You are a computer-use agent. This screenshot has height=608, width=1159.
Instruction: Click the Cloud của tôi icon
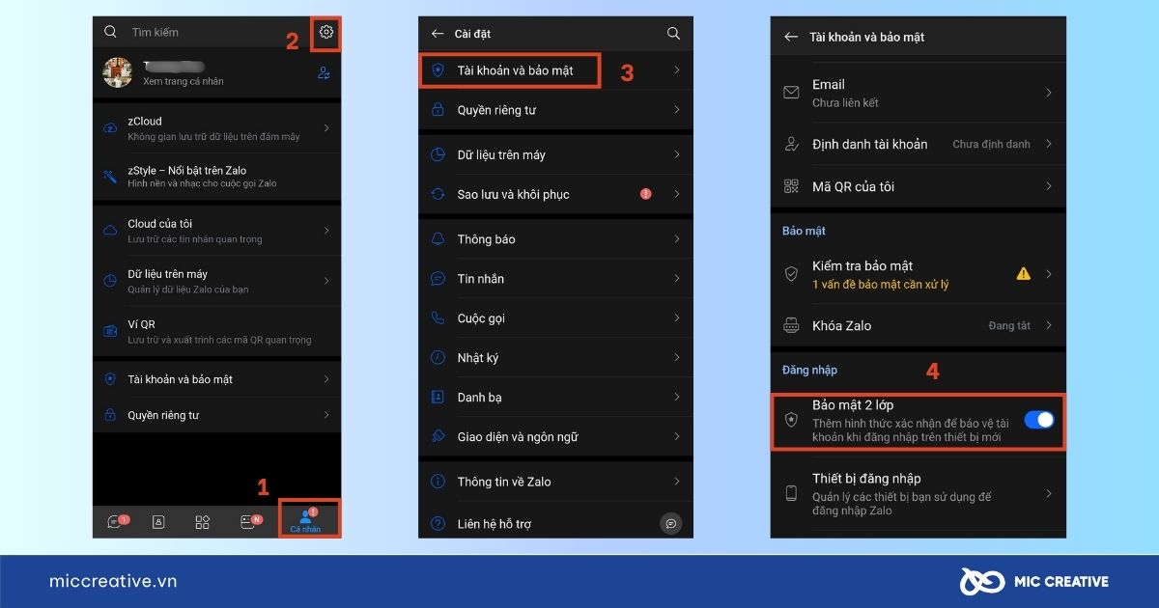pos(110,231)
